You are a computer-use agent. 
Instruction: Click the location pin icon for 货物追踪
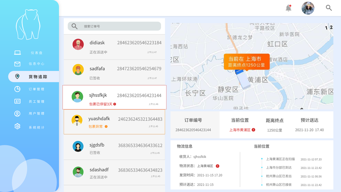17,76
